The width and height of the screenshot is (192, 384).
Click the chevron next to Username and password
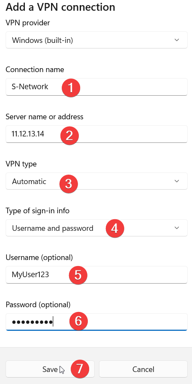coord(177,228)
